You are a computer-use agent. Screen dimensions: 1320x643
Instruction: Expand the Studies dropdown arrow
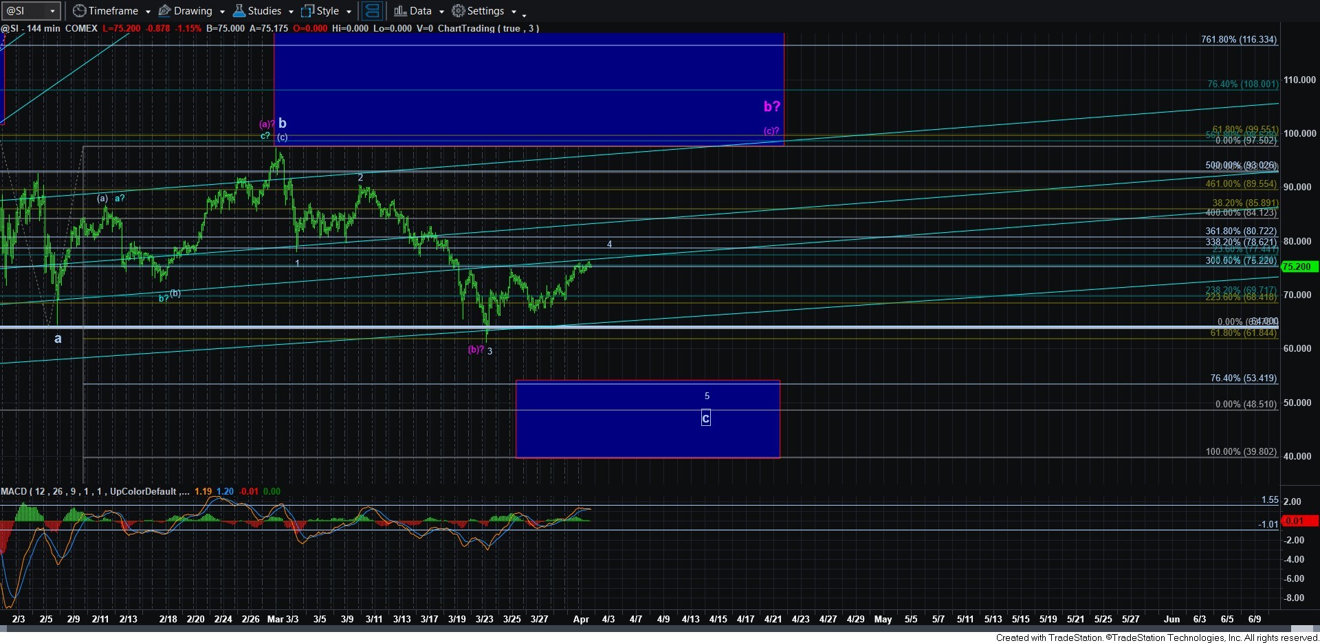(291, 12)
